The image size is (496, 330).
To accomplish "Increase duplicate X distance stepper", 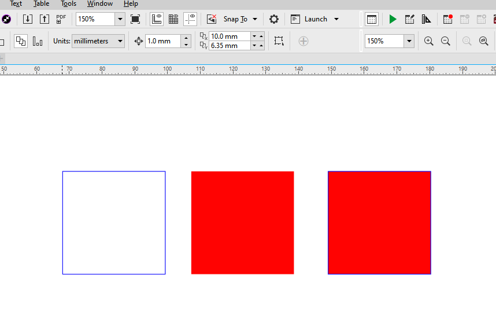I will [261, 36].
